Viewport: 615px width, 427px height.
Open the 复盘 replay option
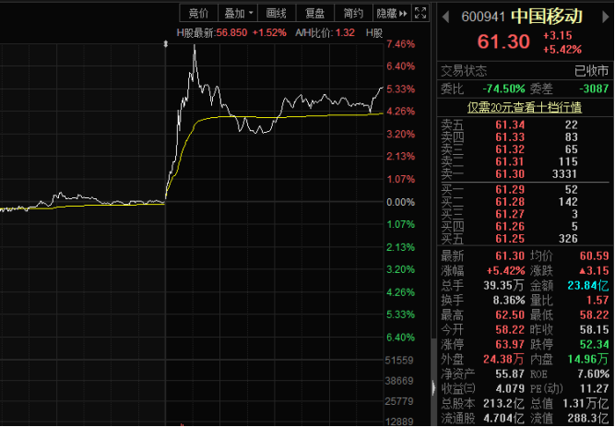pos(314,13)
